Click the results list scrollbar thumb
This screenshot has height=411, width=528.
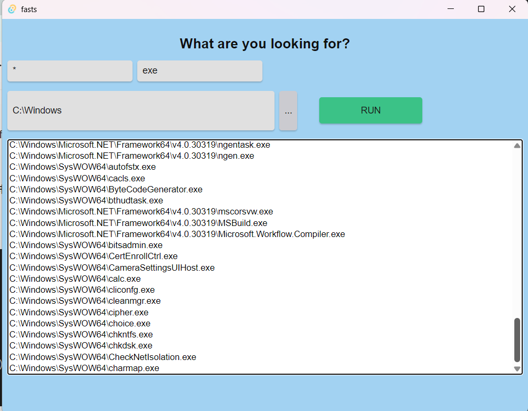click(517, 340)
